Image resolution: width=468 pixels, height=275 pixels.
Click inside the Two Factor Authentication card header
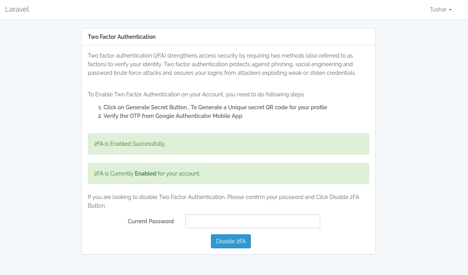pos(228,36)
